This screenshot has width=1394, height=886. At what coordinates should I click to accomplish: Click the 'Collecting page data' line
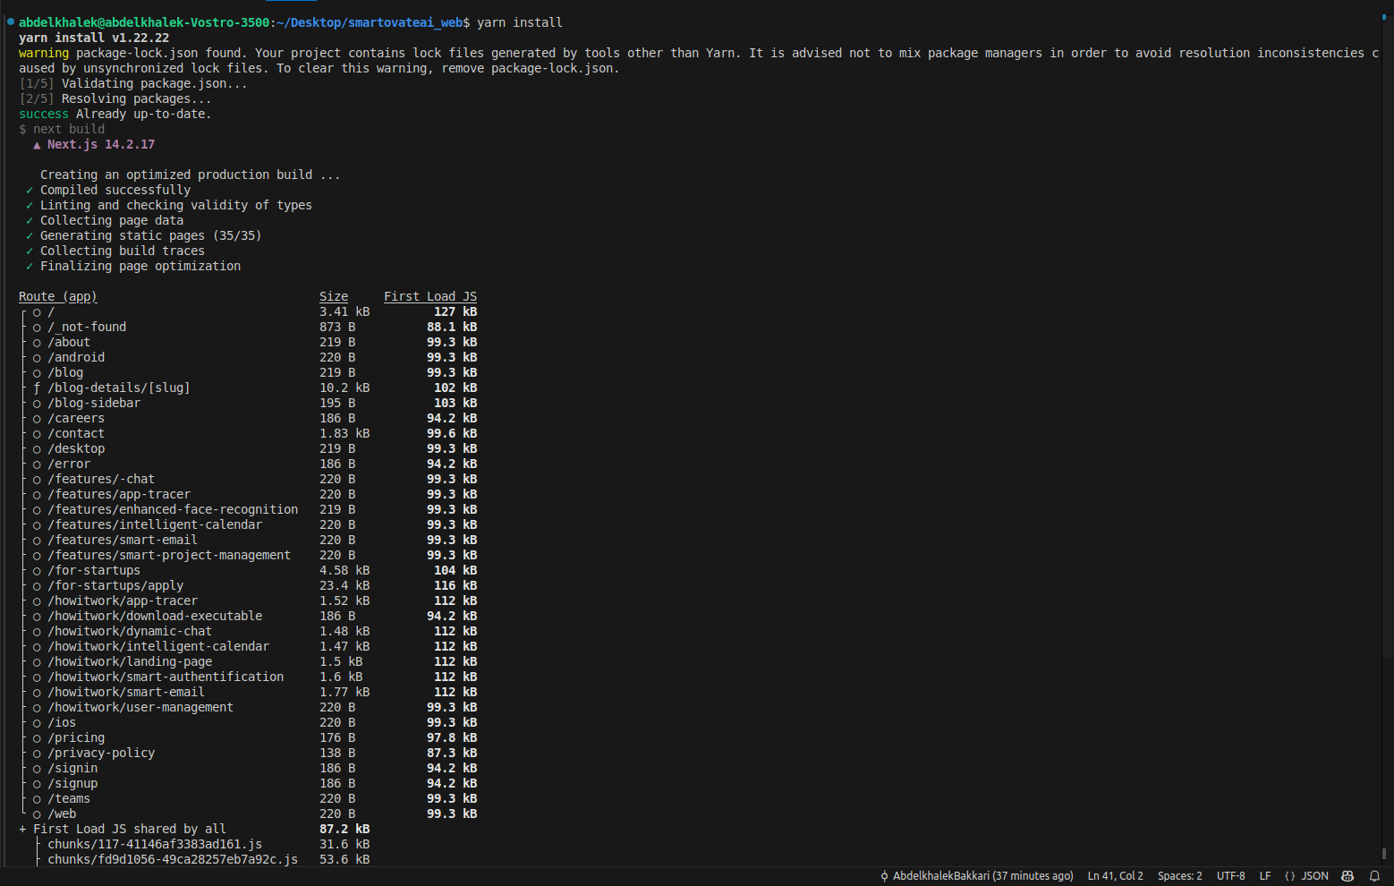tap(112, 220)
